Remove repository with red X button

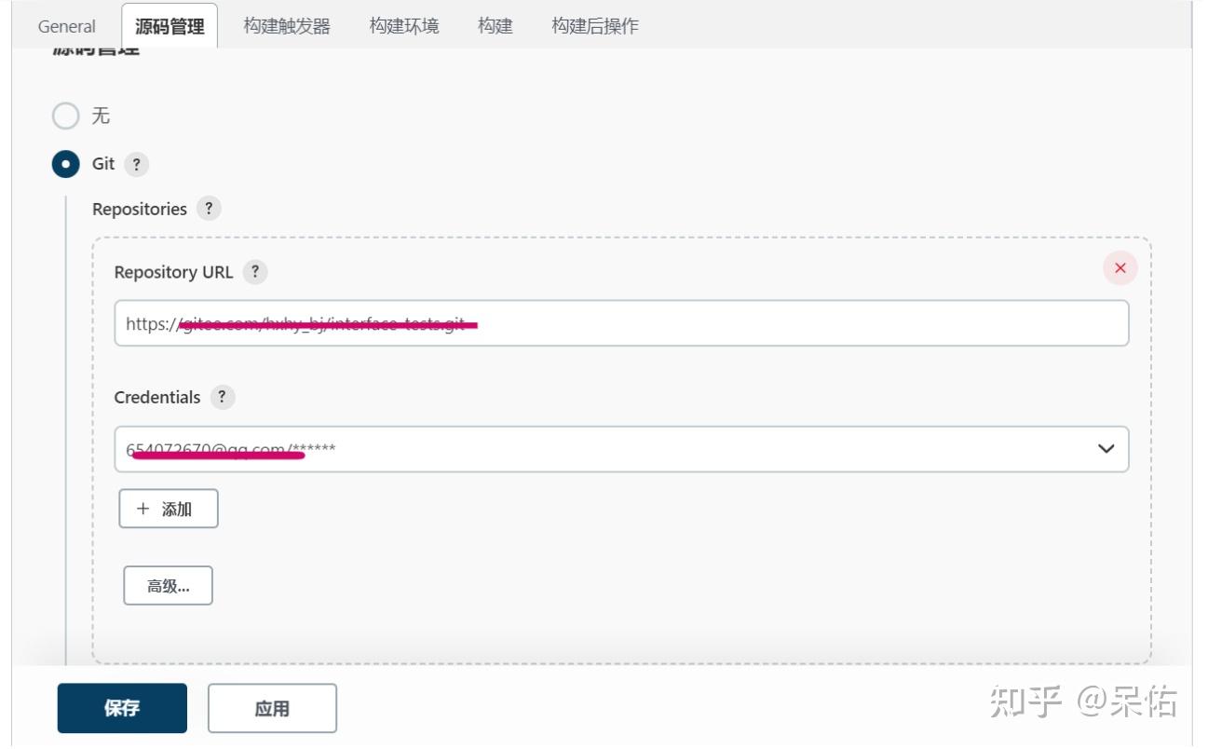[x=1120, y=268]
